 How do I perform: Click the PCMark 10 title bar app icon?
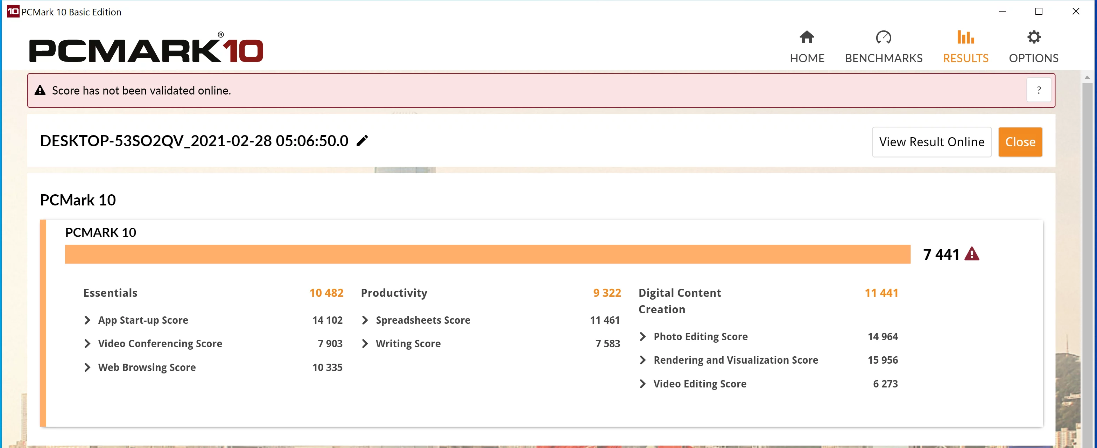pos(13,12)
